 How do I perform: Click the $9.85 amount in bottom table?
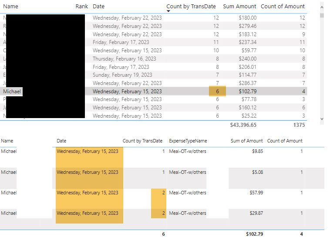click(x=258, y=151)
